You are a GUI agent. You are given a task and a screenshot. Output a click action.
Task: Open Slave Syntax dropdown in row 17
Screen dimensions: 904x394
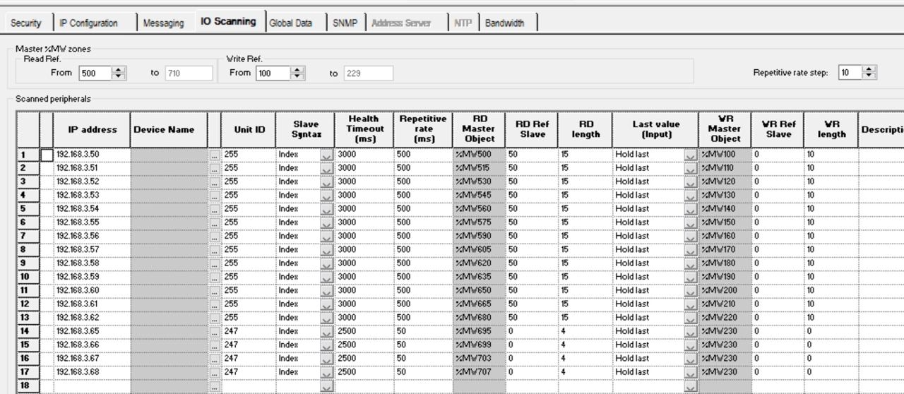pyautogui.click(x=326, y=372)
